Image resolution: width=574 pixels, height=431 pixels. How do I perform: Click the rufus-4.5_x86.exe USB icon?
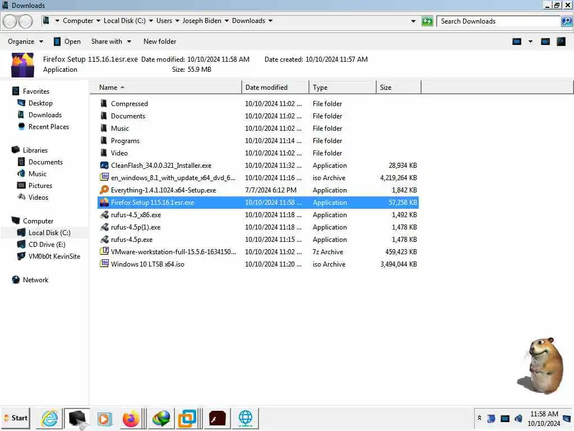(104, 215)
